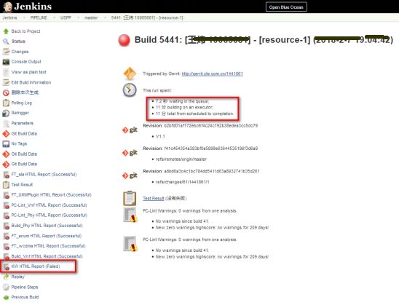The width and height of the screenshot is (399, 305).
Task: Open FT_wcdma HTML Report
Action: pos(48,246)
